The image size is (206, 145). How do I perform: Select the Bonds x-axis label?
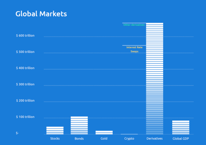[x=79, y=139]
